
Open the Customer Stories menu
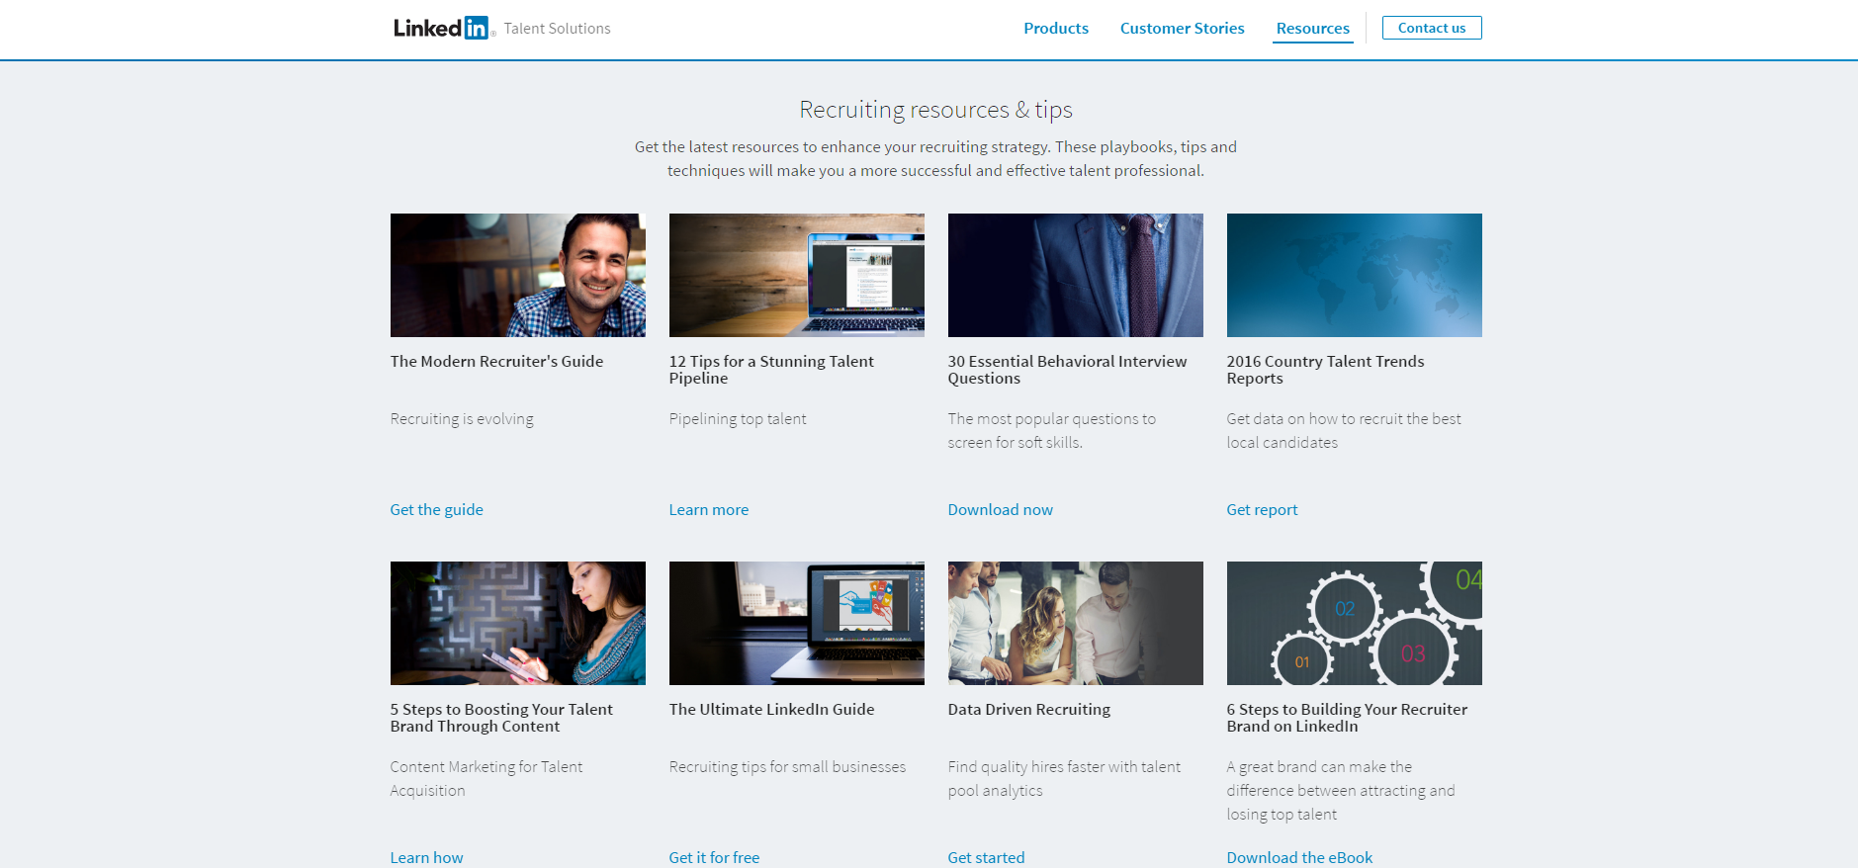[x=1182, y=29]
